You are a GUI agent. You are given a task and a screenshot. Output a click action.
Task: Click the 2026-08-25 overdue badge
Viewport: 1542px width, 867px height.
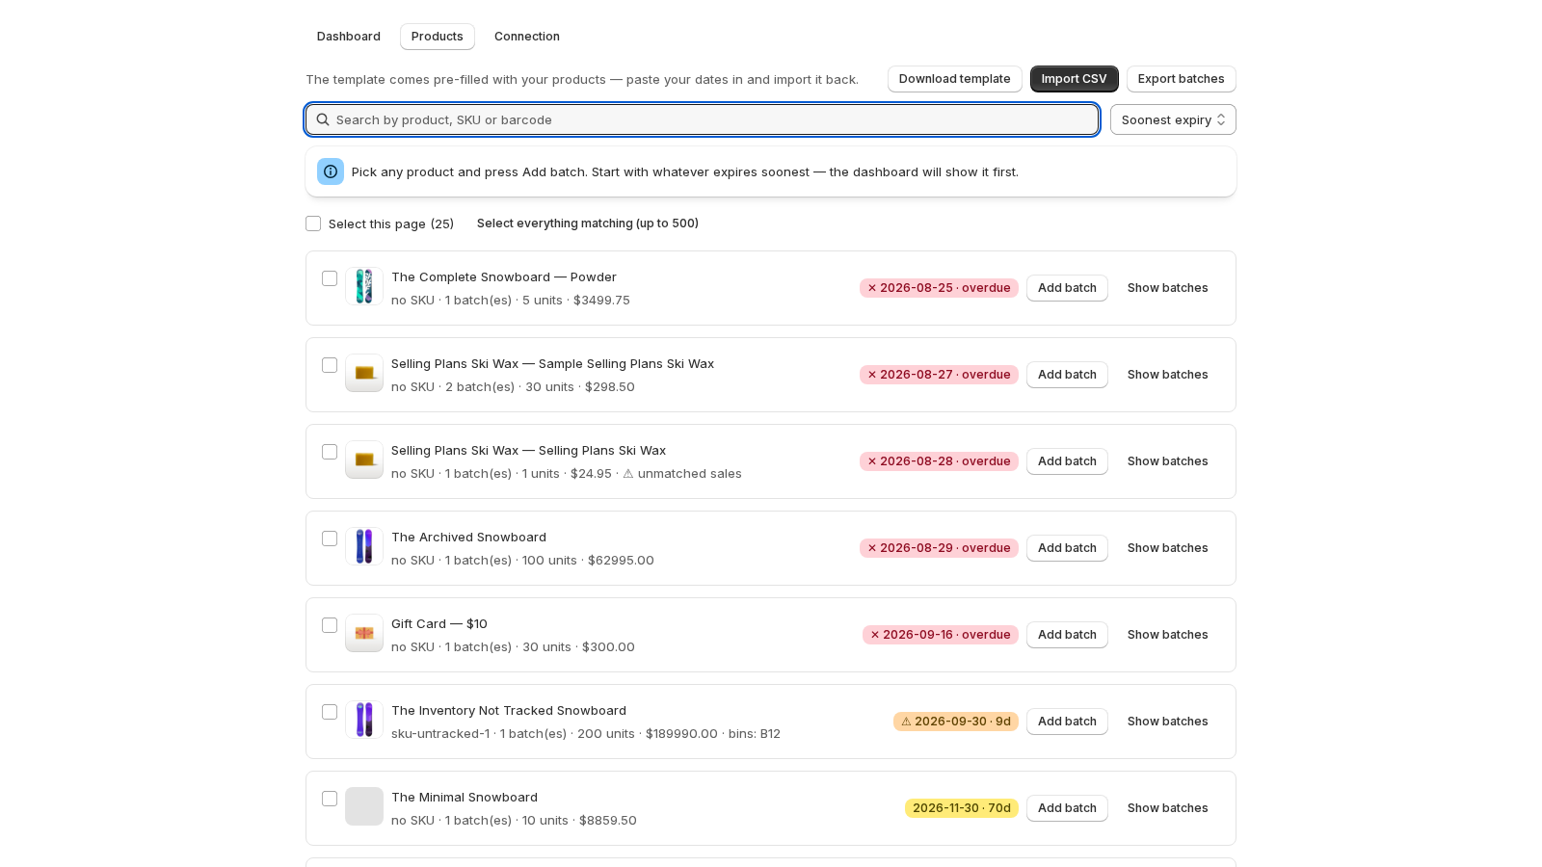939,288
